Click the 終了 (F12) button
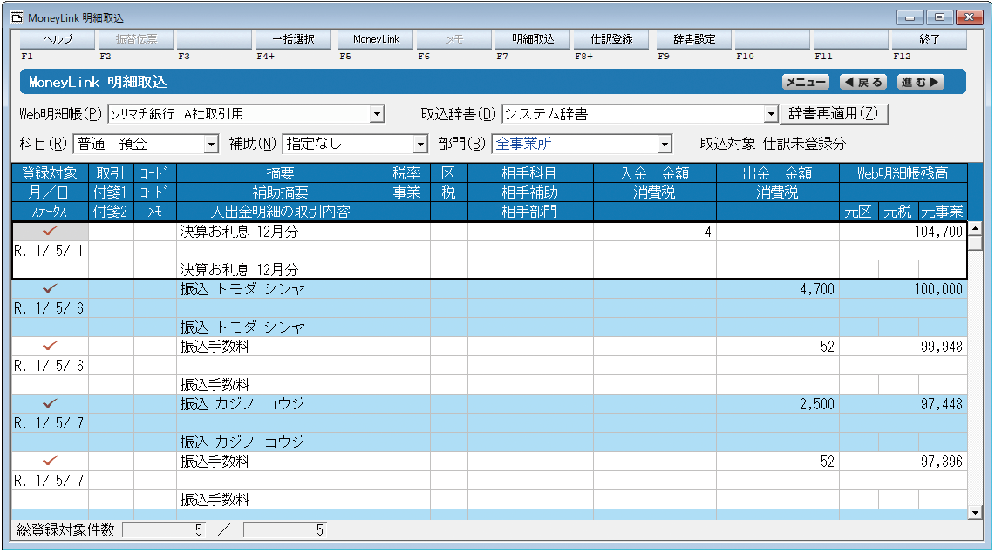The image size is (995, 553). click(930, 40)
